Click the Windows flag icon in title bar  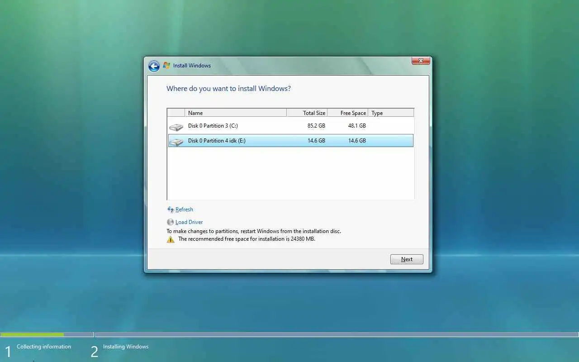click(166, 66)
